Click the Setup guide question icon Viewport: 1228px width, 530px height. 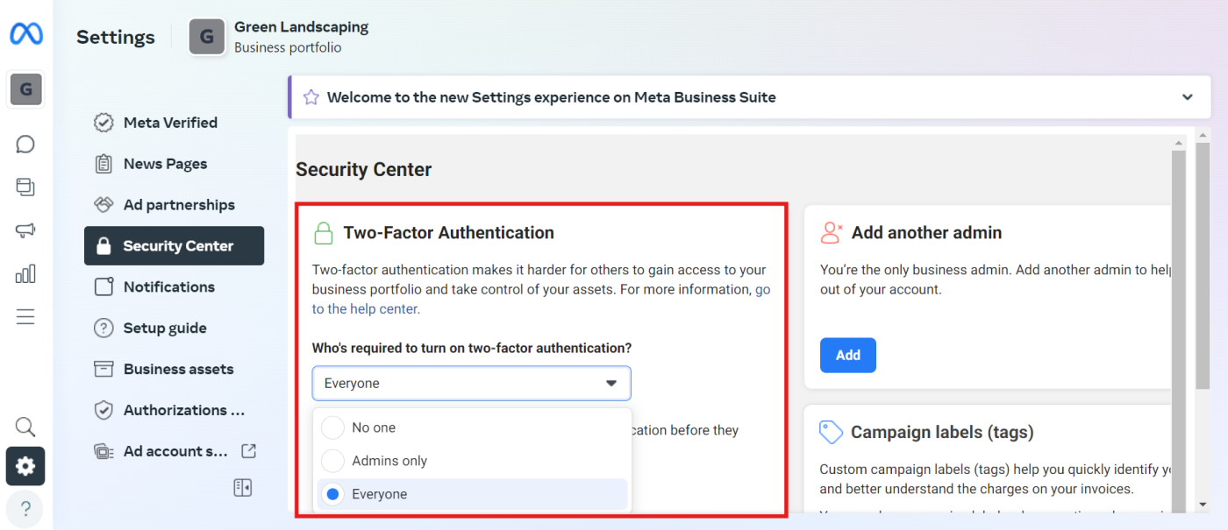tap(104, 328)
